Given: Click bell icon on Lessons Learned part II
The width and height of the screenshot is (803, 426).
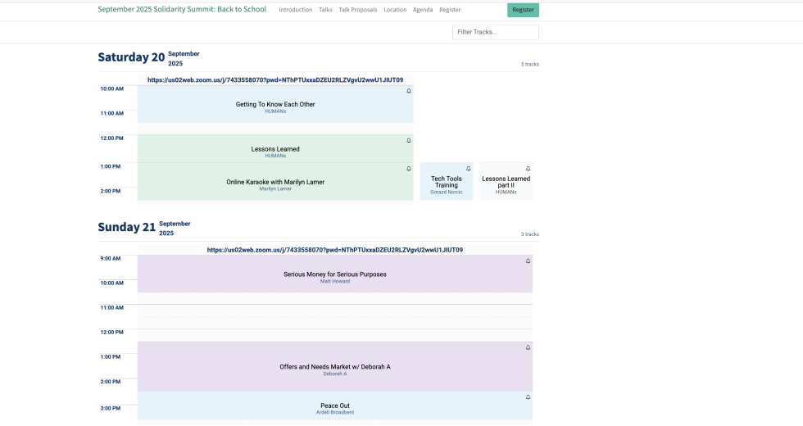Looking at the screenshot, I should tap(528, 169).
